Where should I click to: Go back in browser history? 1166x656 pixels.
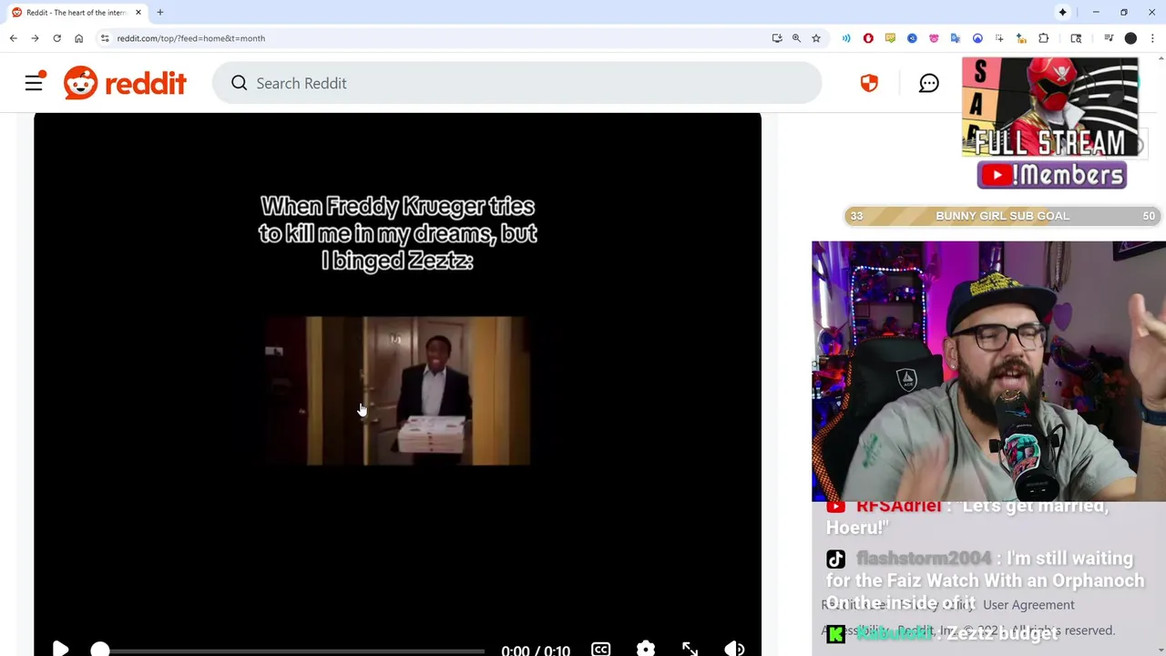click(13, 38)
